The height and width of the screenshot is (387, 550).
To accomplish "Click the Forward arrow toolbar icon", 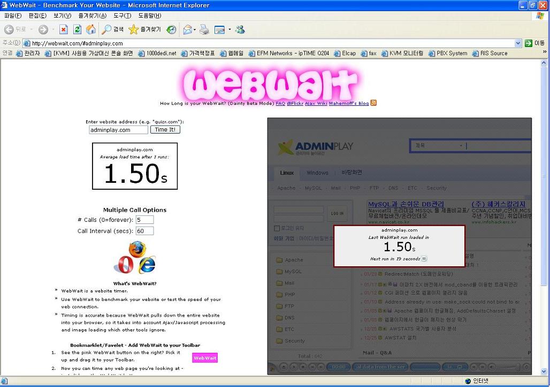I will click(43, 30).
